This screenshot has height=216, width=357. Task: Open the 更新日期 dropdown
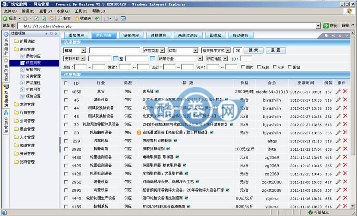pyautogui.click(x=74, y=59)
